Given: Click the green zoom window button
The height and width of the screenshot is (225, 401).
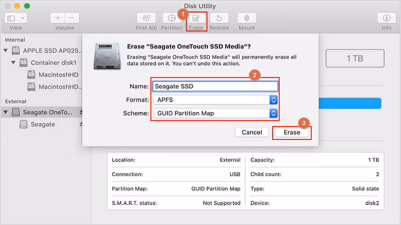Looking at the screenshot, I should pyautogui.click(x=27, y=6).
